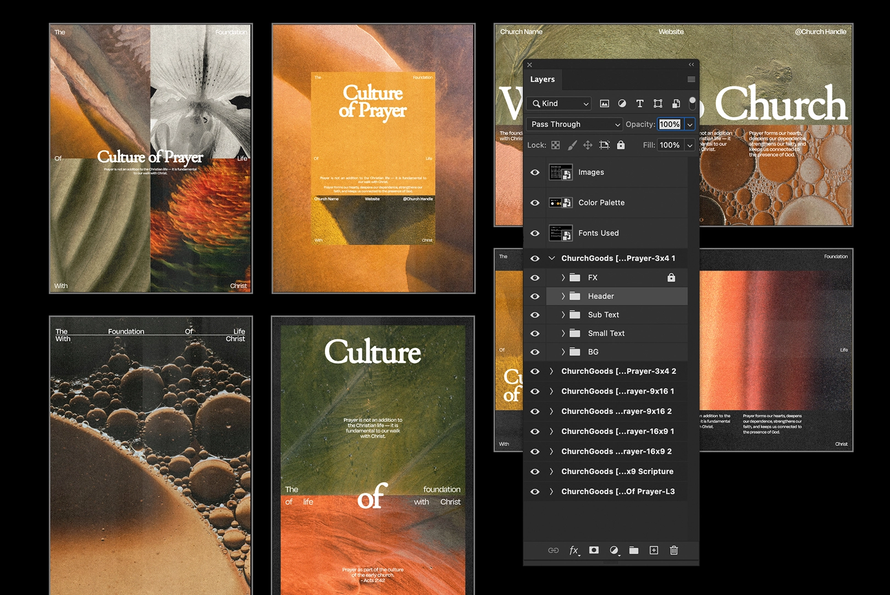Select the Images layer thumbnail

click(x=561, y=172)
